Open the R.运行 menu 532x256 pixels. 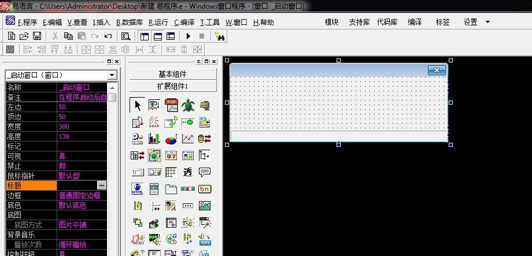(158, 22)
